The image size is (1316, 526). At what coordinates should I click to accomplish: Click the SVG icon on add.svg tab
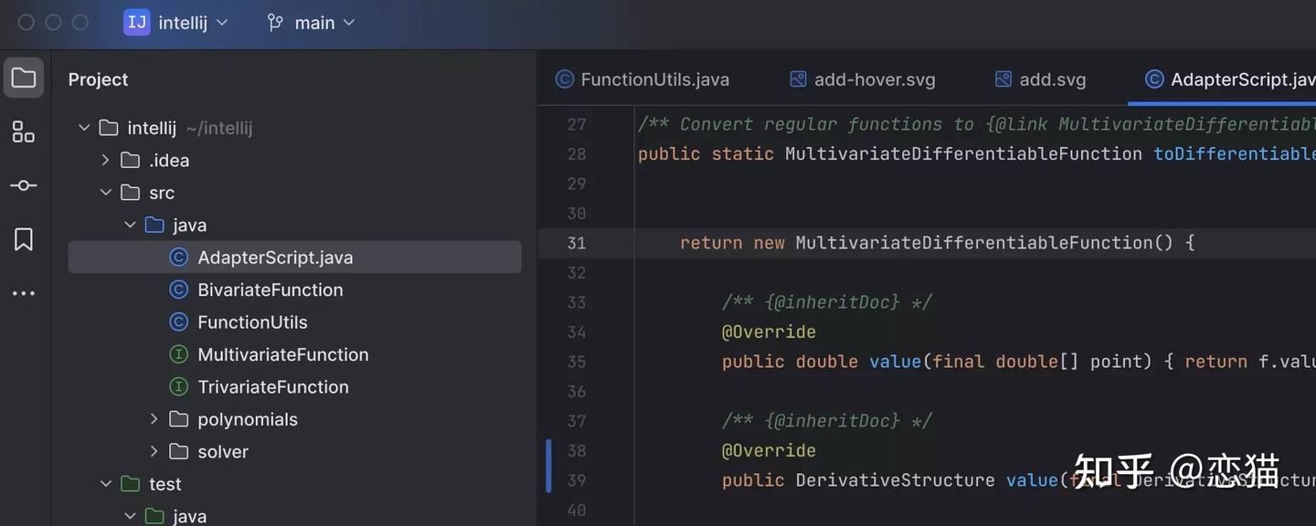1003,79
